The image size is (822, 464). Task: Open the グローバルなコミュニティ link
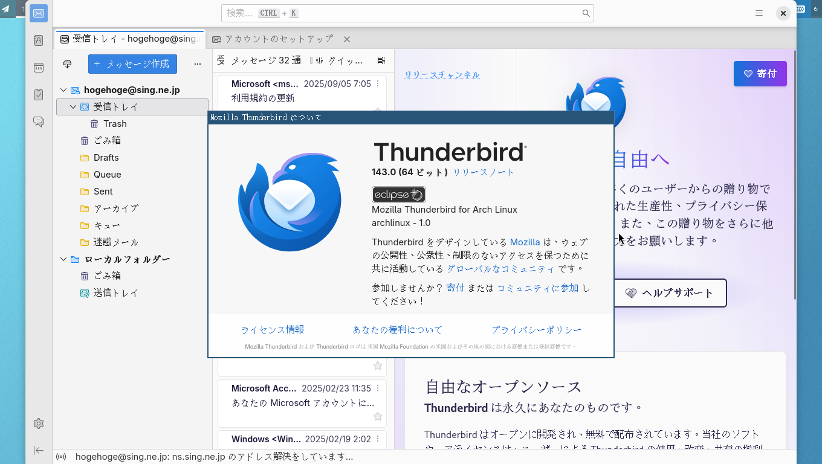pos(500,269)
